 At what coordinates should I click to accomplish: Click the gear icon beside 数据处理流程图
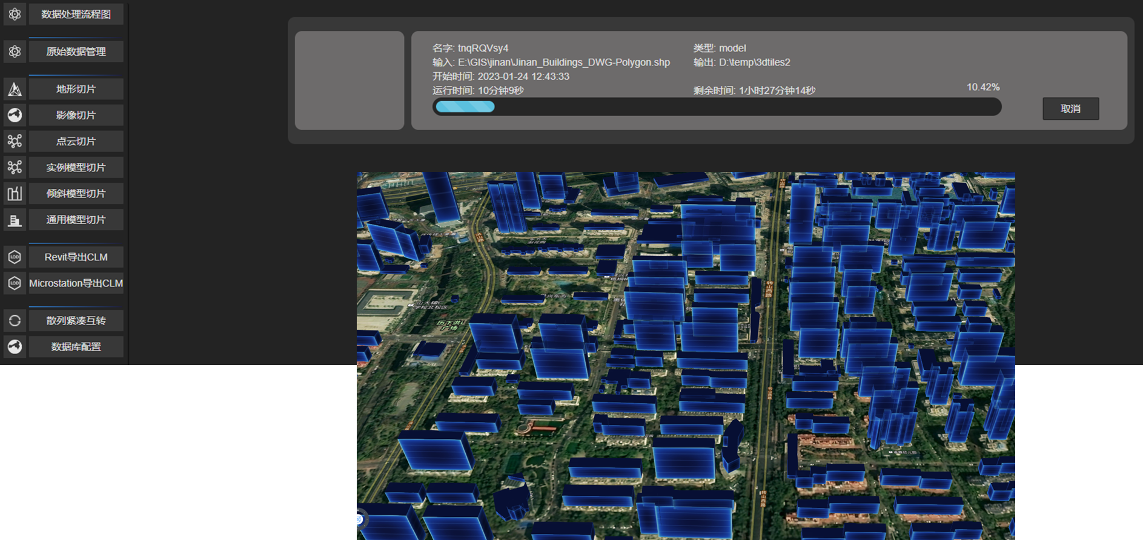15,14
